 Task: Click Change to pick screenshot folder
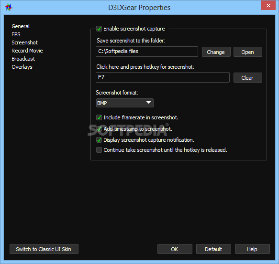coord(216,52)
